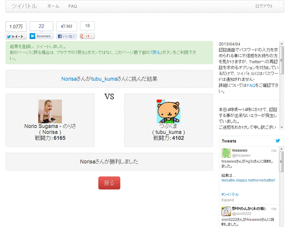Viewport: 290px width, 227px height.
Task: Open 野中のんか(木の精) username link
Action: click(249, 209)
